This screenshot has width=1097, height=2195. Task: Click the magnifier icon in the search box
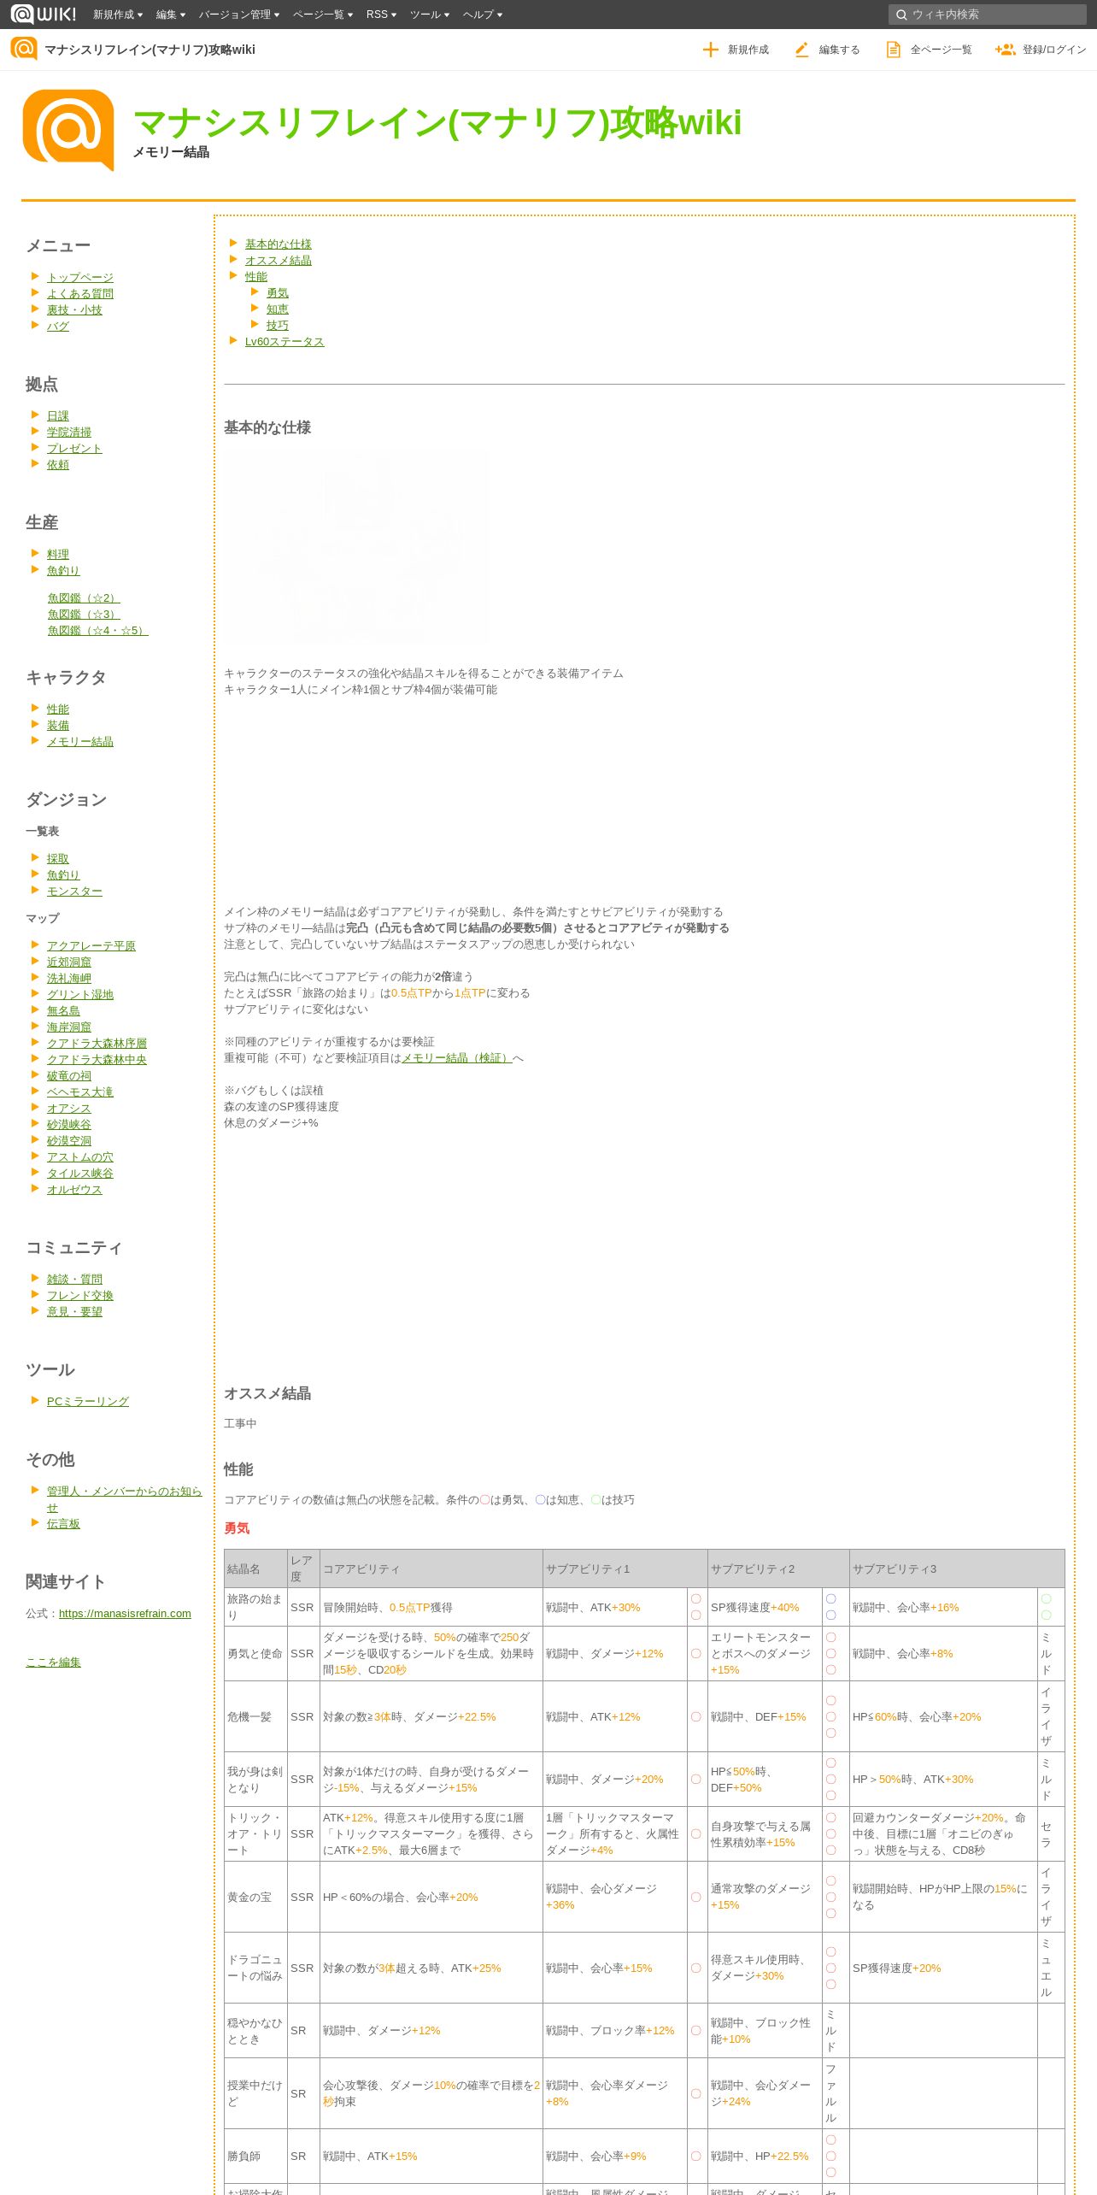tap(900, 15)
